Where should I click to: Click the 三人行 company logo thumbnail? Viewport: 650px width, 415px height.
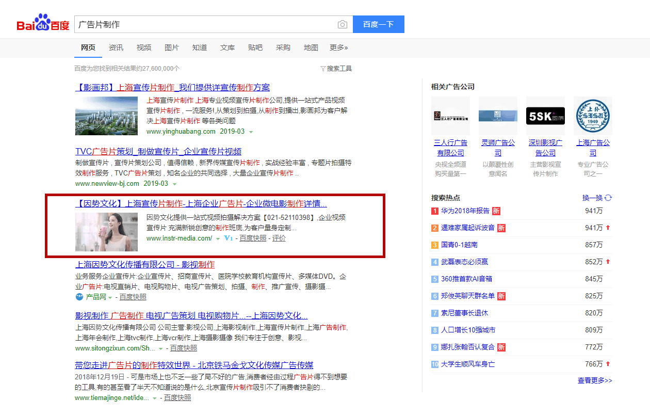[451, 116]
